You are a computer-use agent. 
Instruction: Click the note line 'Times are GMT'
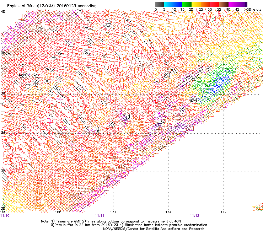[68, 221]
